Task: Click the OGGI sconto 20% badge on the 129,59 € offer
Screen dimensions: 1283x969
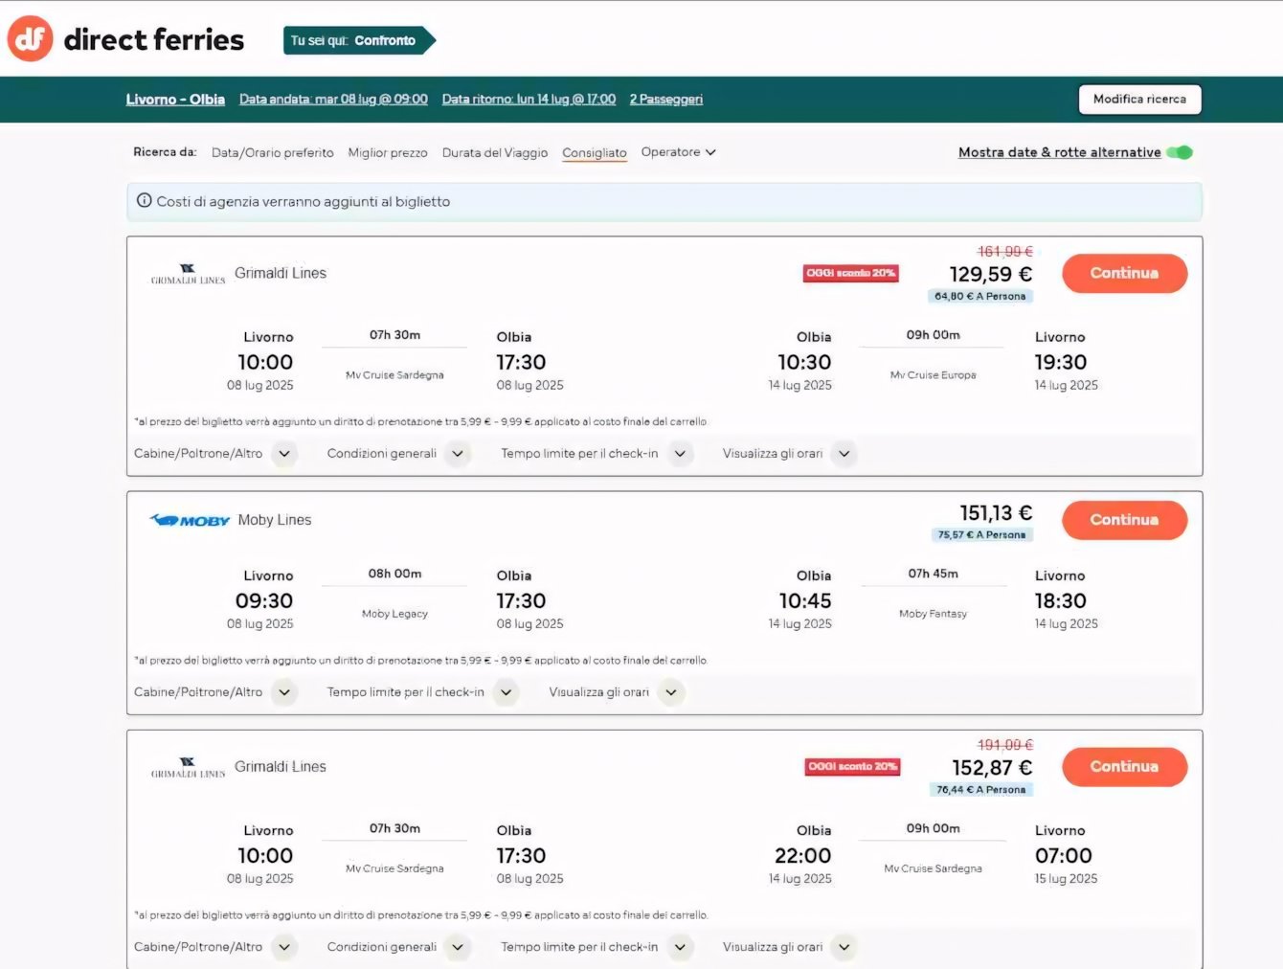Action: (x=851, y=273)
